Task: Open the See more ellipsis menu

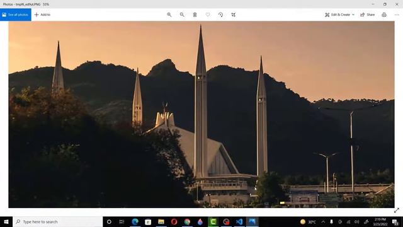Action: click(397, 15)
